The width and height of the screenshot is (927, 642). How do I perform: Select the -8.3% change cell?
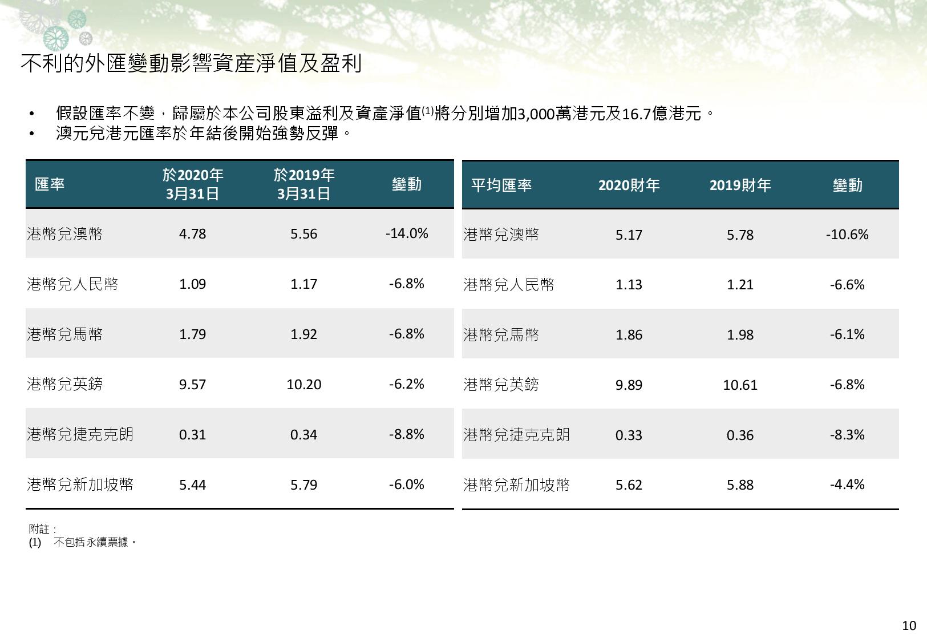[847, 434]
